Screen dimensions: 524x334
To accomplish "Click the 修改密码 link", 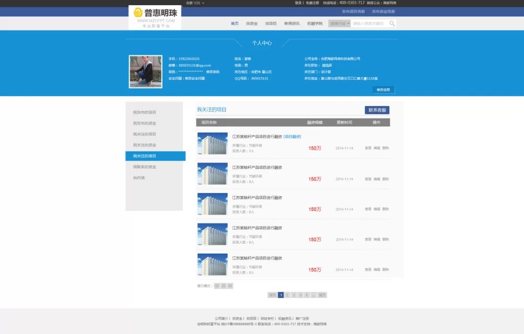I will (213, 71).
